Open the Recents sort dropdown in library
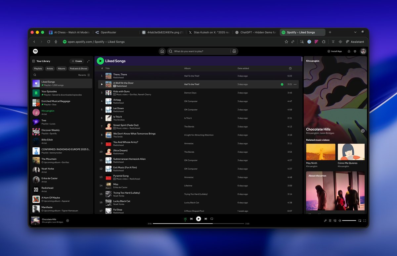The image size is (397, 256). (84, 75)
